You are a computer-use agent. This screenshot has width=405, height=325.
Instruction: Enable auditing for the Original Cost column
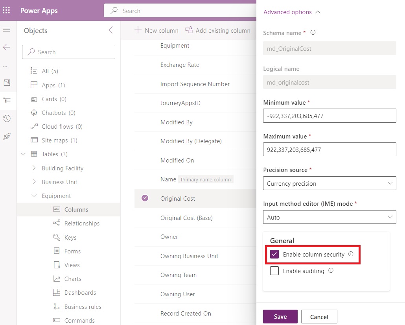click(274, 271)
